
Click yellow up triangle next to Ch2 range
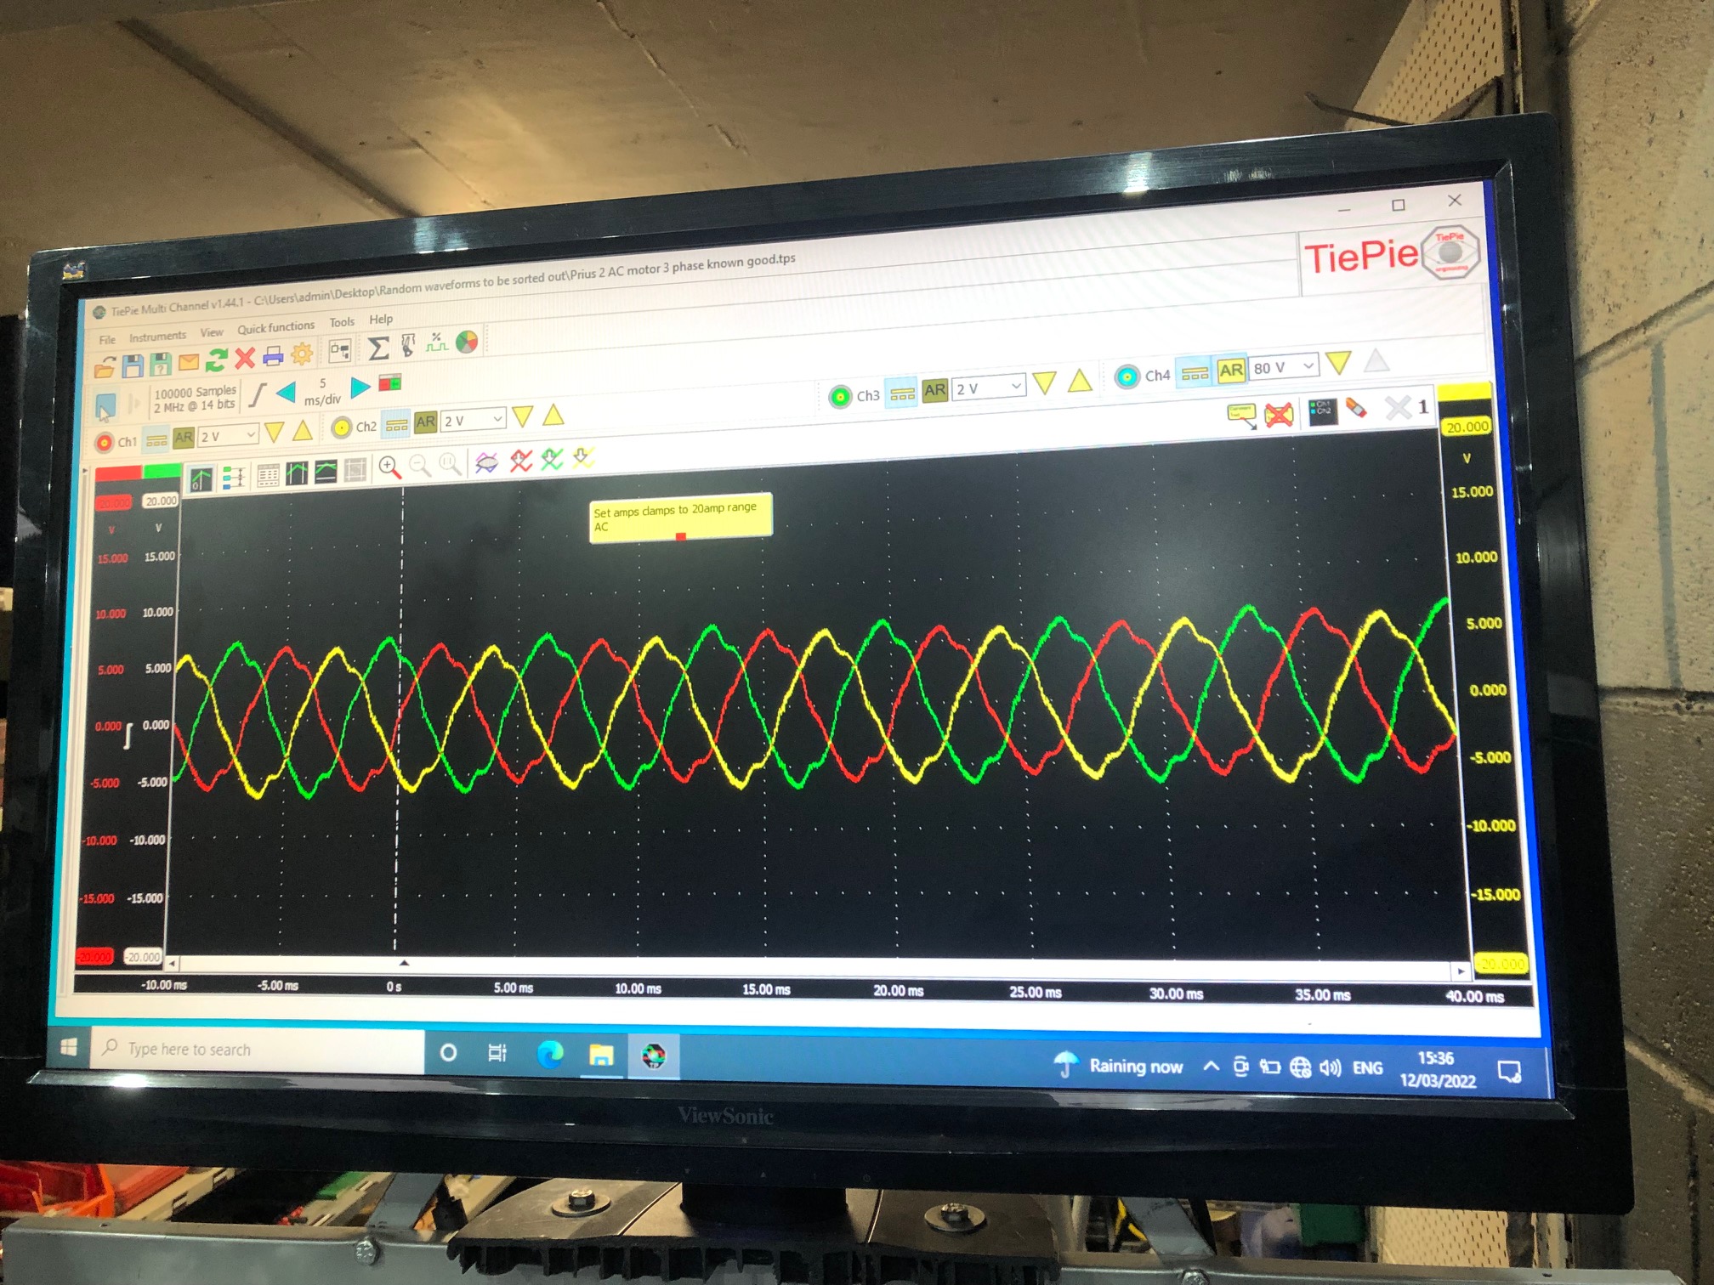click(553, 415)
